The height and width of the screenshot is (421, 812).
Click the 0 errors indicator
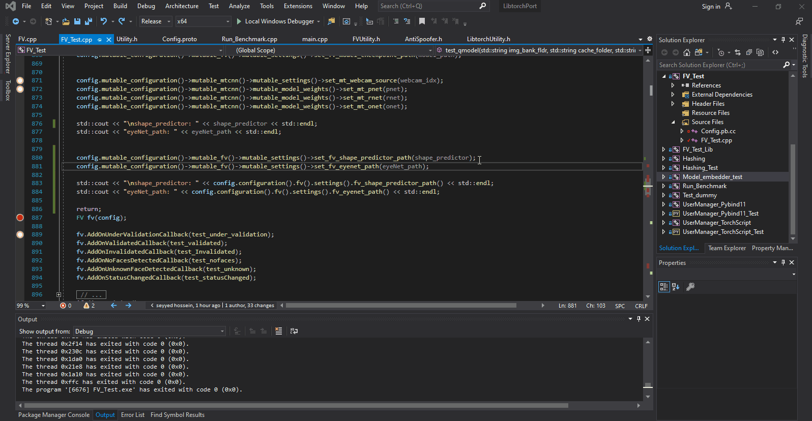point(66,306)
